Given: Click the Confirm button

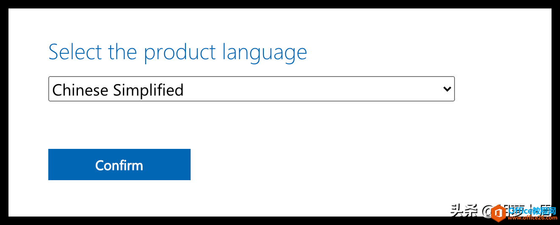Looking at the screenshot, I should 119,165.
